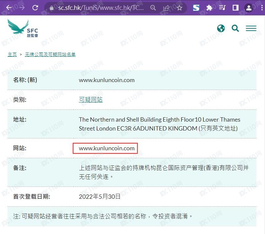The image size is (265, 234).
Task: Open the extensions puzzle piece menu
Action: pos(209,8)
